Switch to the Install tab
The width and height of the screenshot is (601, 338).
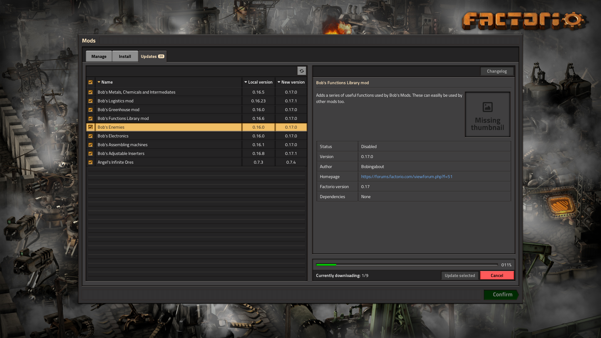click(x=125, y=56)
